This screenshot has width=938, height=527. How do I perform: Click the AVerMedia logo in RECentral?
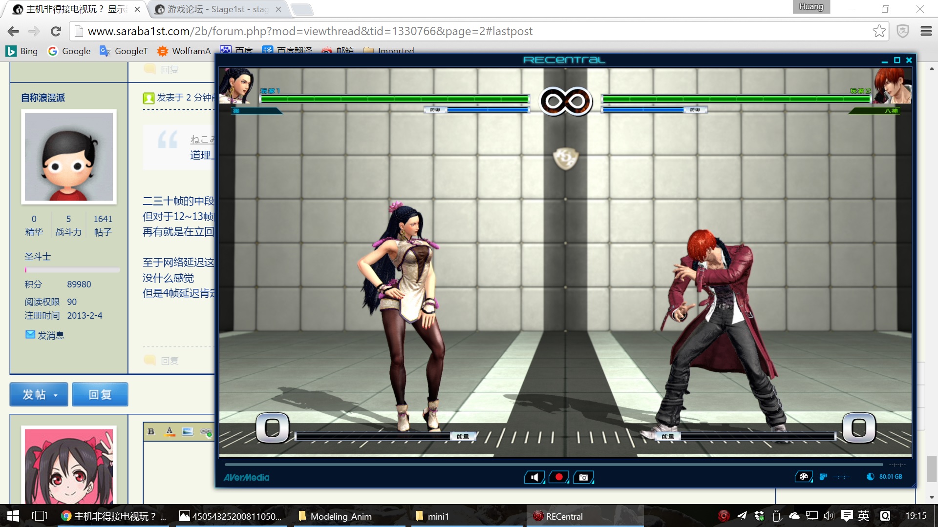(247, 478)
